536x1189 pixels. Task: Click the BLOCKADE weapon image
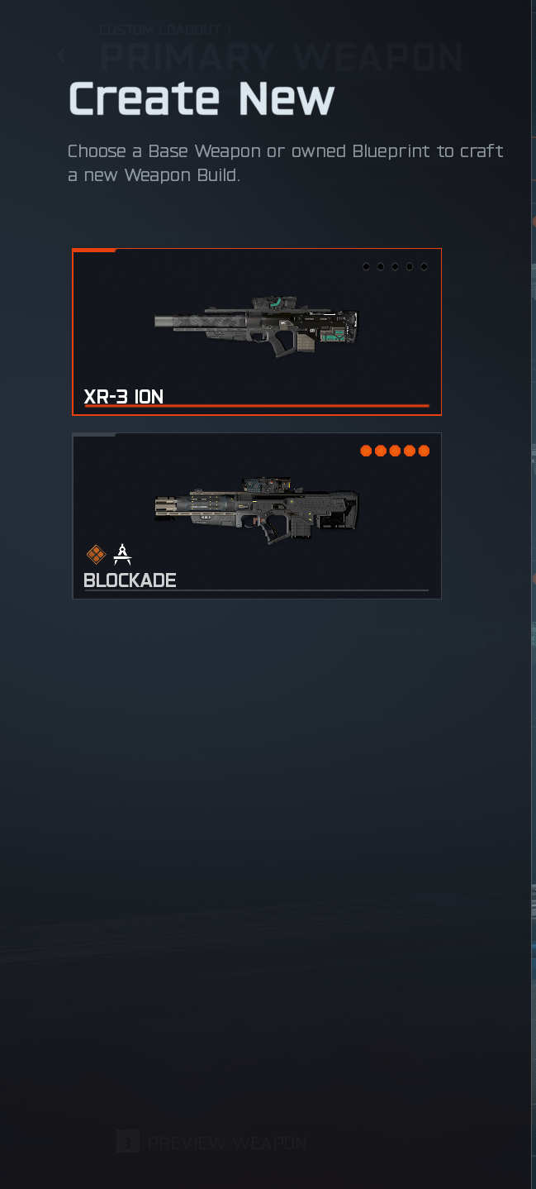point(257,510)
